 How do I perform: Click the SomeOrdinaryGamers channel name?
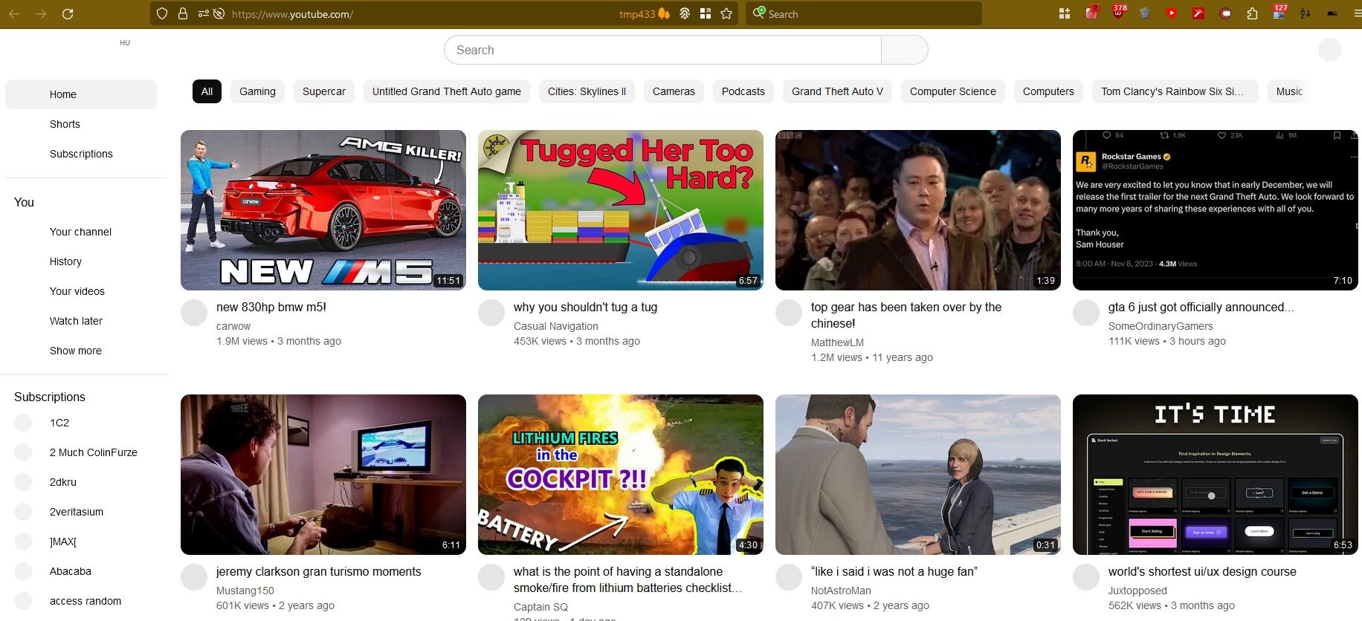(x=1161, y=326)
